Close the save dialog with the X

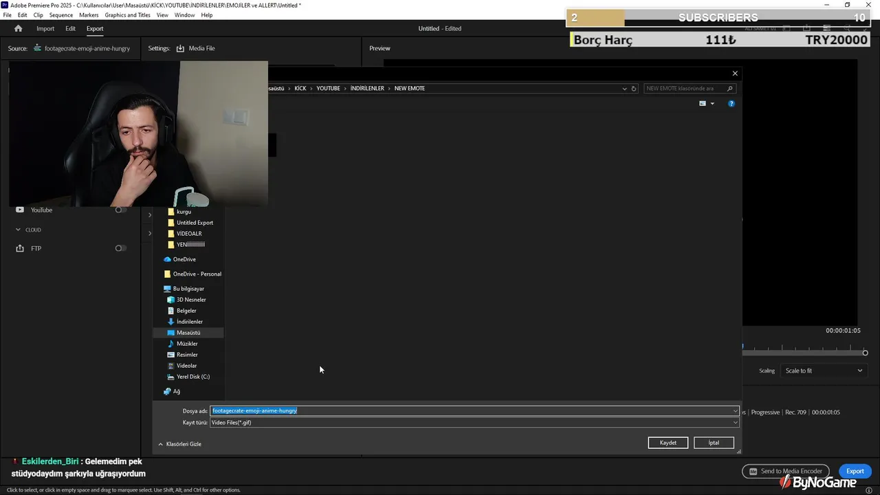pos(735,74)
